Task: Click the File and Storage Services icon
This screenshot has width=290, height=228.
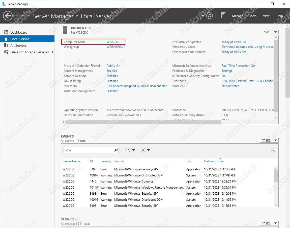Action: tap(6, 52)
